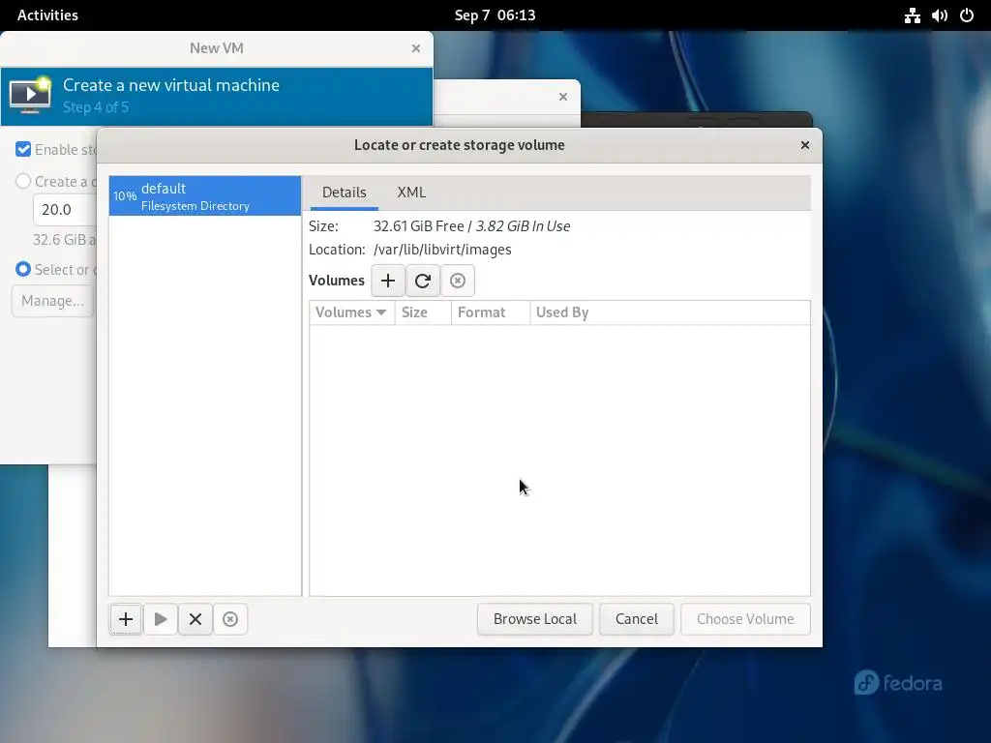This screenshot has height=743, width=991.
Task: Click Cancel in the storage dialog
Action: (x=637, y=619)
